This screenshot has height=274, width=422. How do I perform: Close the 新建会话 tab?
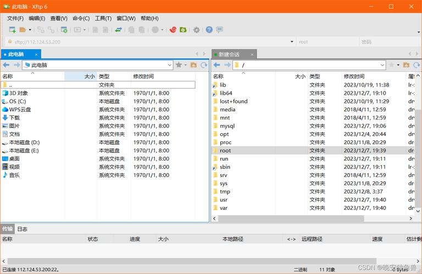(x=252, y=54)
